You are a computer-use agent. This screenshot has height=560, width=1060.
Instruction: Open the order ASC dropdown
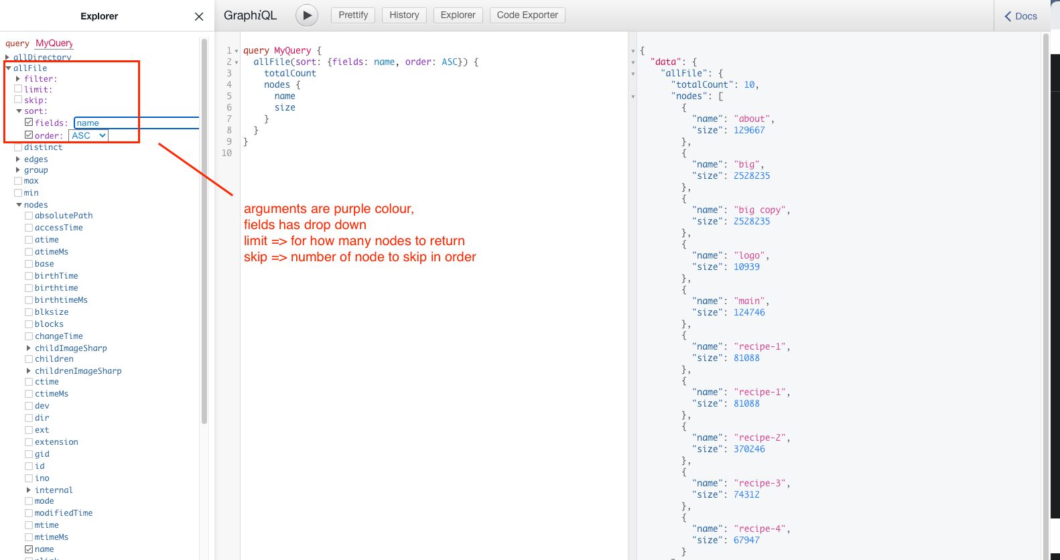click(x=88, y=135)
